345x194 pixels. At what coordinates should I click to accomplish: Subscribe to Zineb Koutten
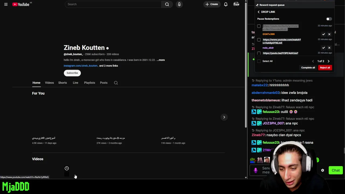[x=72, y=73]
